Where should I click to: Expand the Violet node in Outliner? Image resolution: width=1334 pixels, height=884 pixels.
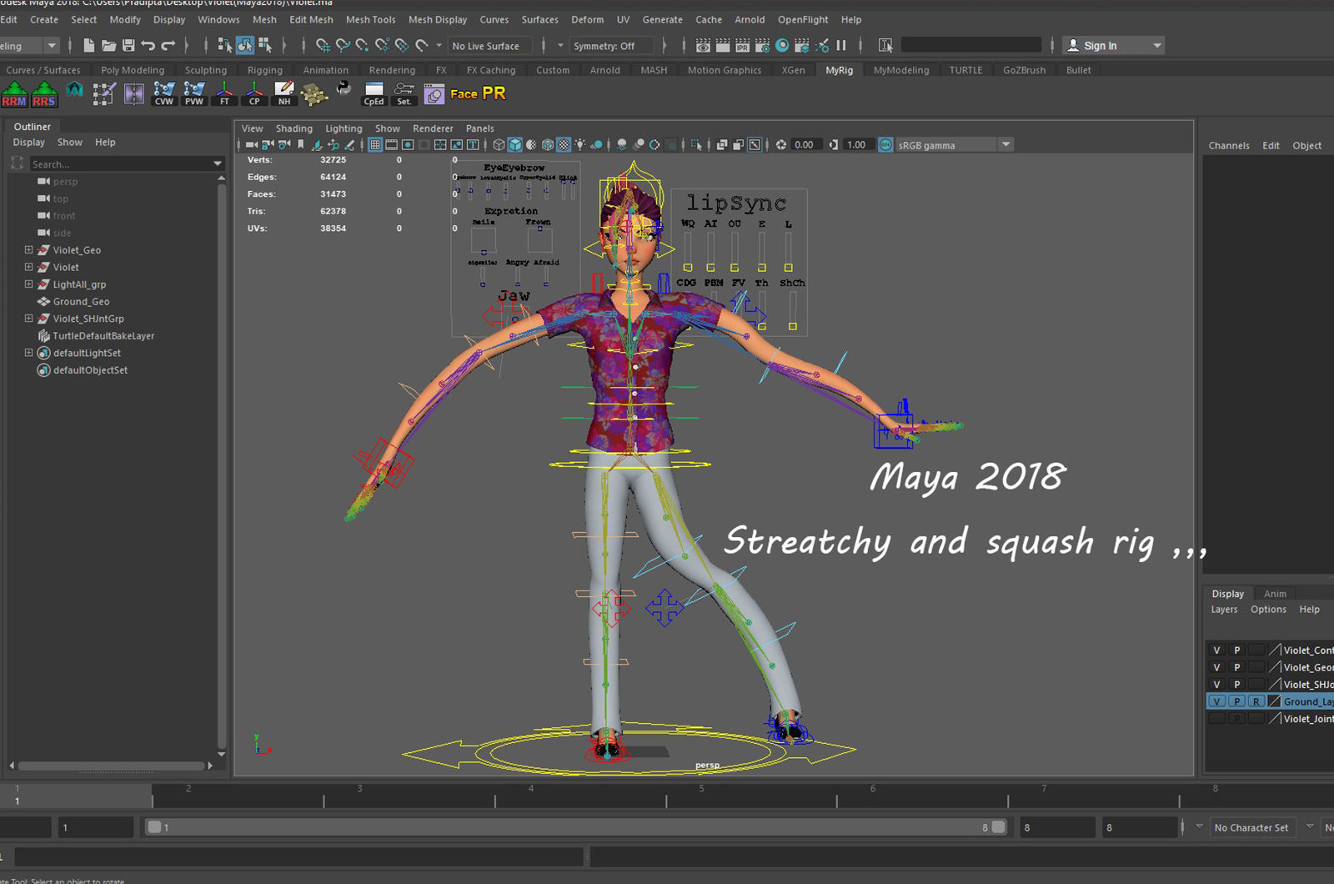click(x=29, y=267)
